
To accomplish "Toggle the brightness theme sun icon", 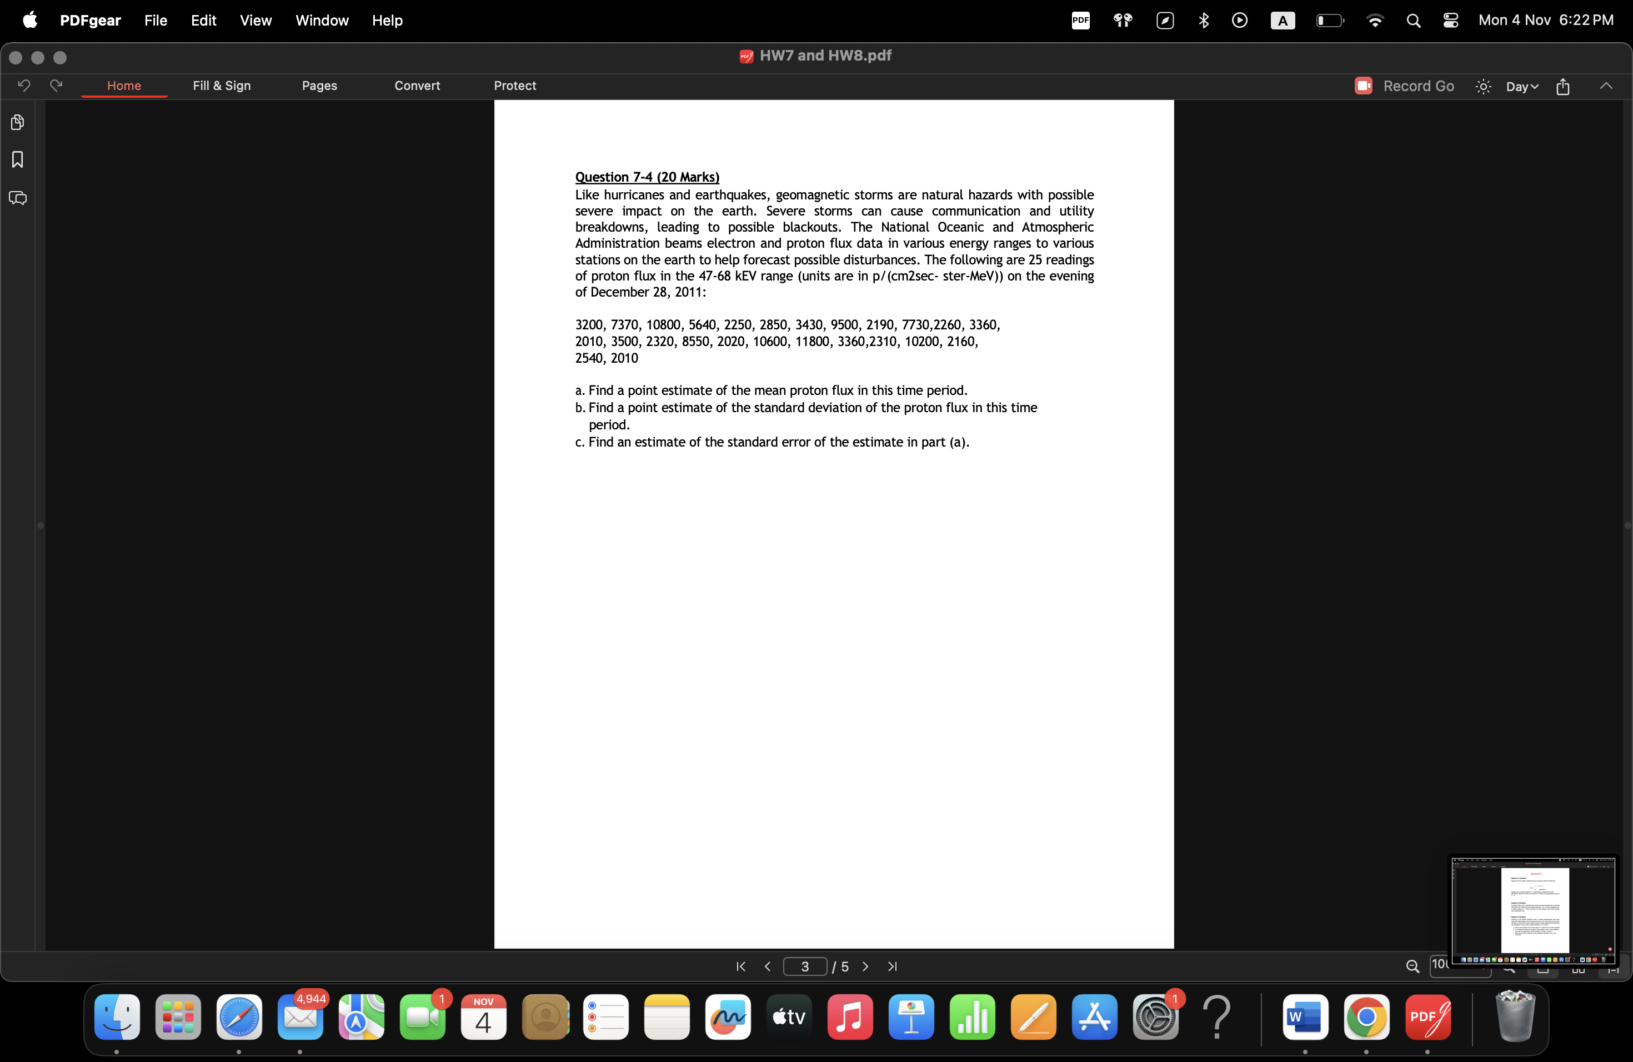I will [x=1484, y=87].
